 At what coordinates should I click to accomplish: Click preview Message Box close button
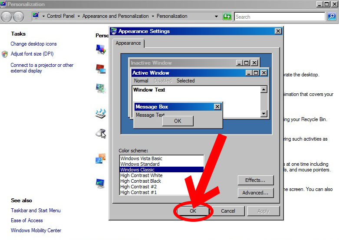(x=217, y=107)
